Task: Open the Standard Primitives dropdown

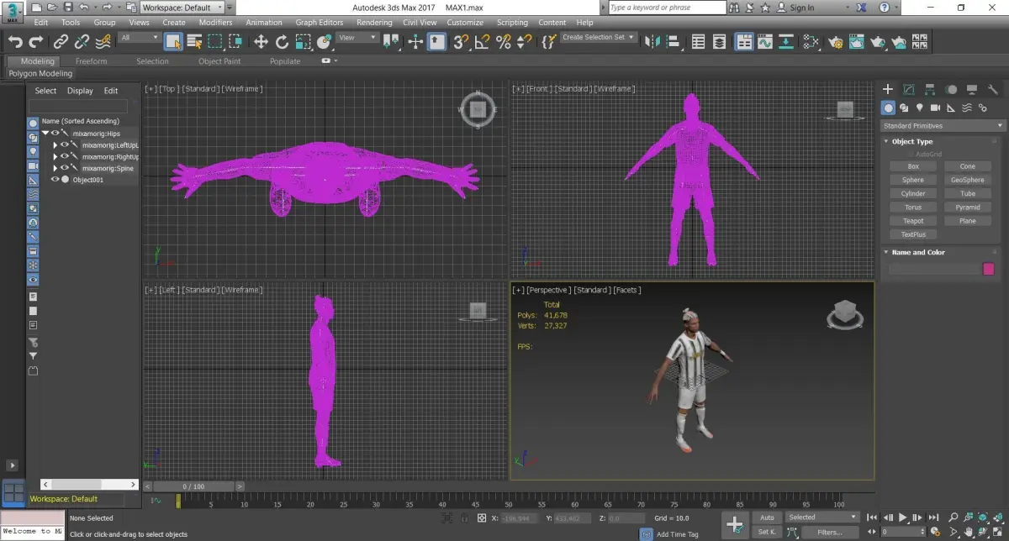Action: [x=943, y=126]
